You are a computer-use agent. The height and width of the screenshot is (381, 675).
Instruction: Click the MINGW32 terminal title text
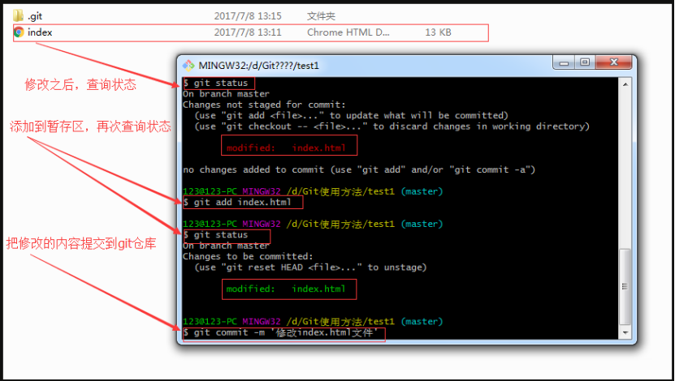coord(259,66)
